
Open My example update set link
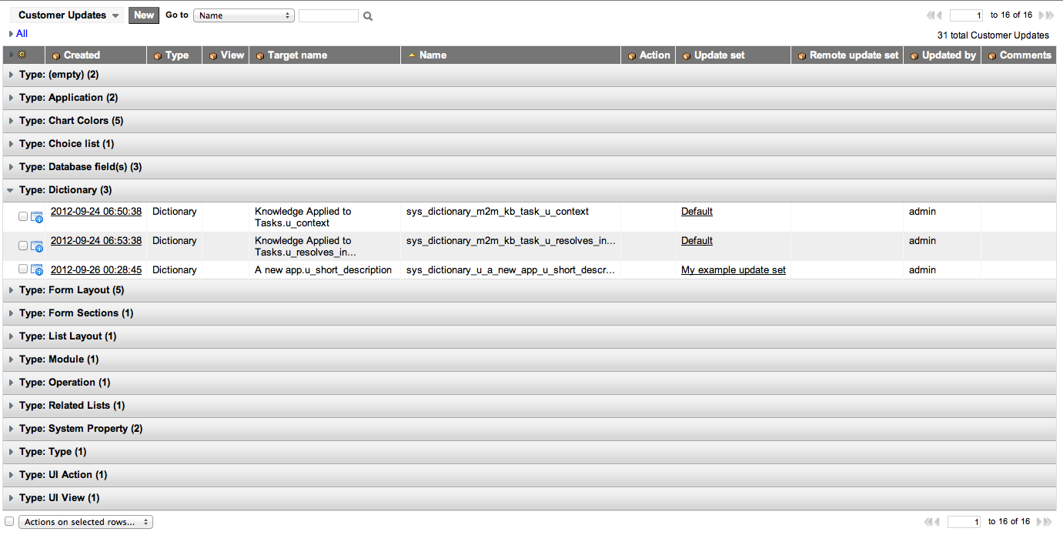click(734, 270)
